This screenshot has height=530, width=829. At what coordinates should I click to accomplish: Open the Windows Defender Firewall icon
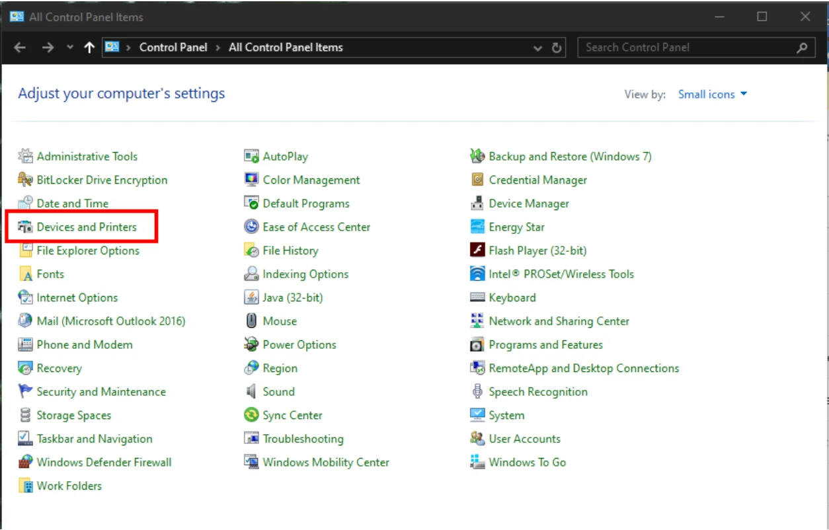click(26, 463)
